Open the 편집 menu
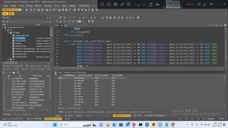The height and width of the screenshot is (128, 228). (x=14, y=6)
